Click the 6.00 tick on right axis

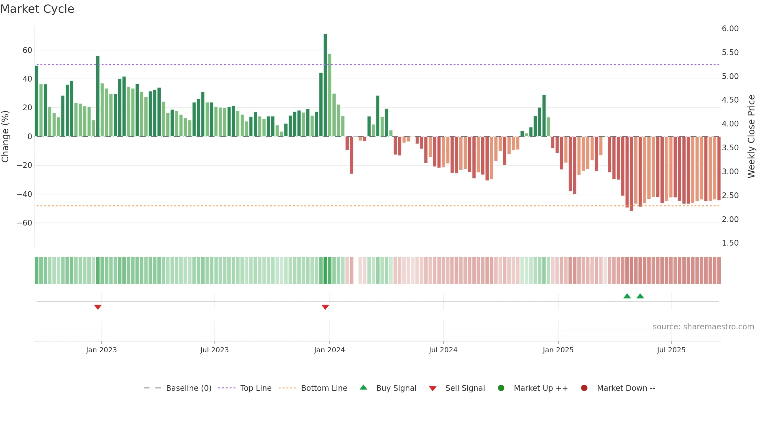pos(730,29)
